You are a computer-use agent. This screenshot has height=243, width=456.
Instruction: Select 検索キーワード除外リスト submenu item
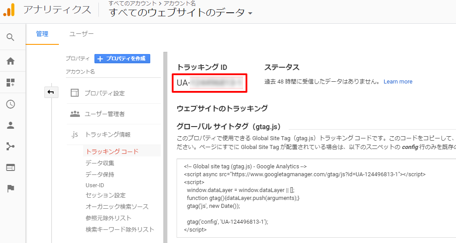click(x=120, y=229)
